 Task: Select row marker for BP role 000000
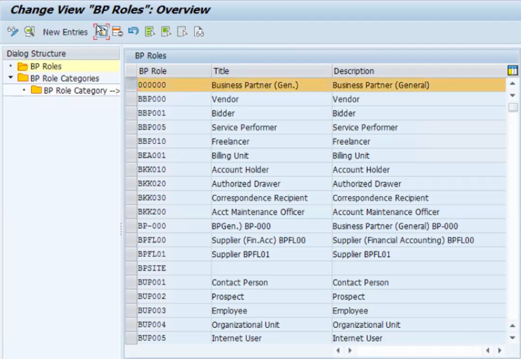[131, 86]
